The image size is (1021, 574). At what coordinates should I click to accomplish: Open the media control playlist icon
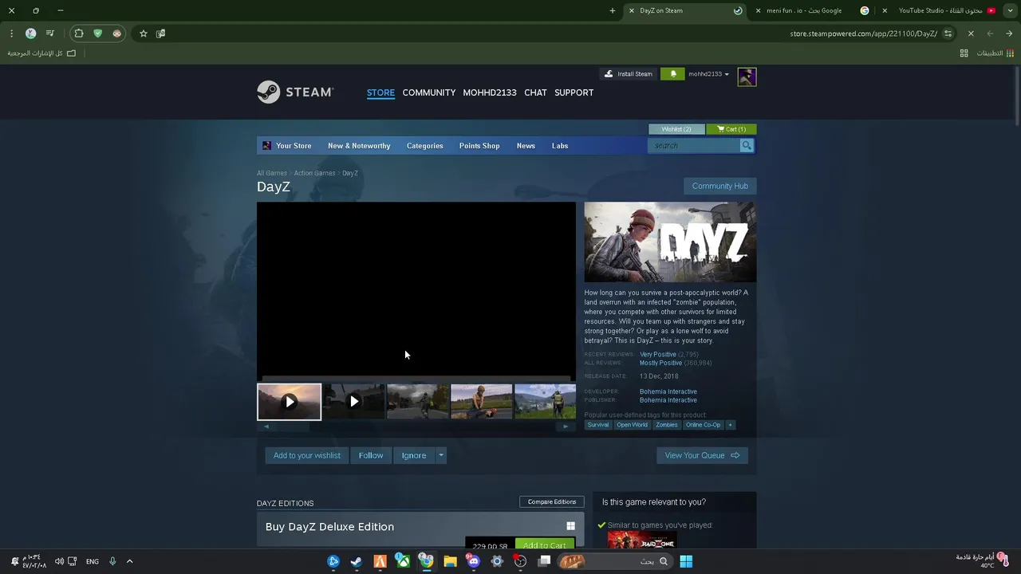click(50, 33)
